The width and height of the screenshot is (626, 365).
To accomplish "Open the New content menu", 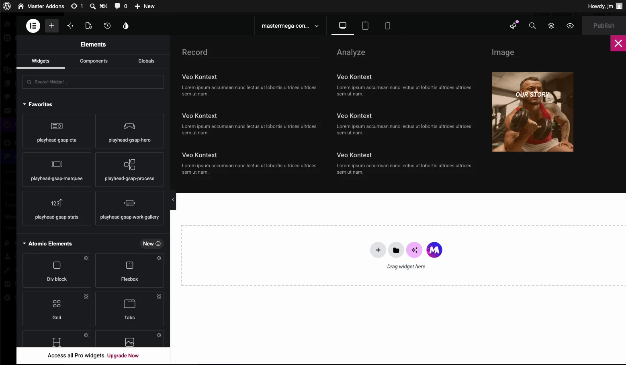I will point(145,6).
